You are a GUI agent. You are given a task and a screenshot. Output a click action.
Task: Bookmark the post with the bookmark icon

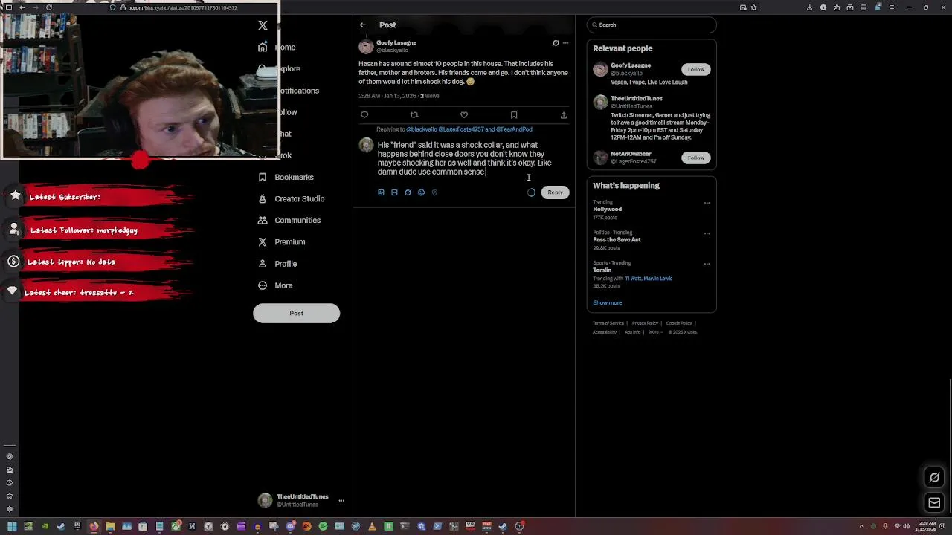[514, 115]
